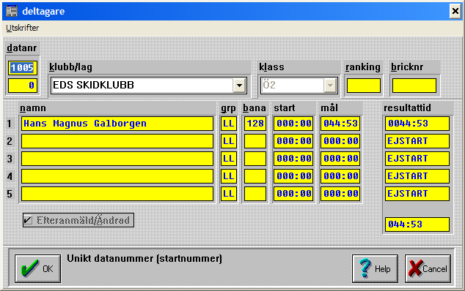Click the bana field showing 128
The width and height of the screenshot is (465, 291).
click(x=255, y=124)
